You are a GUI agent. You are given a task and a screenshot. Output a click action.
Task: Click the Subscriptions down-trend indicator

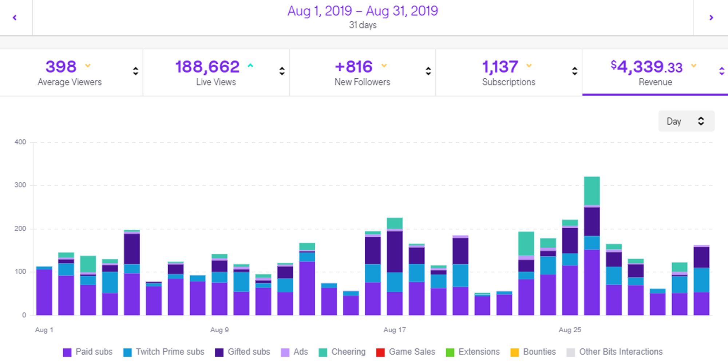click(529, 66)
